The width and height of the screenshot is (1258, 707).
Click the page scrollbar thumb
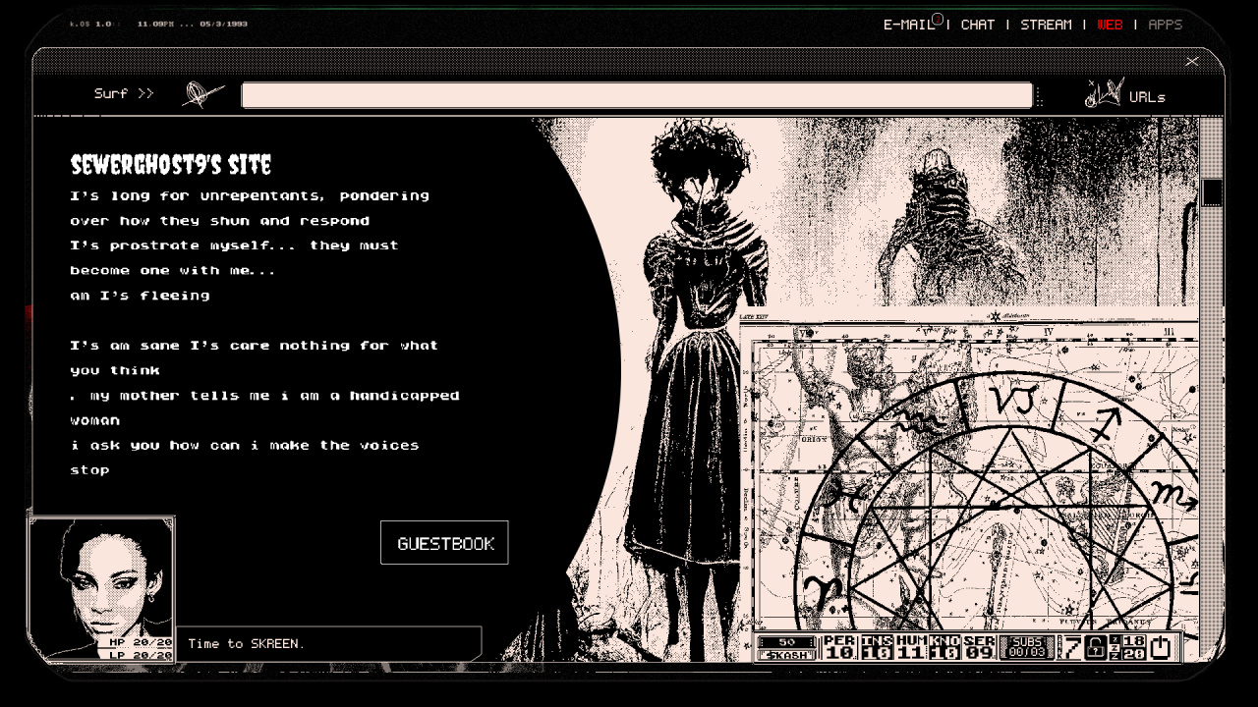(x=1212, y=192)
